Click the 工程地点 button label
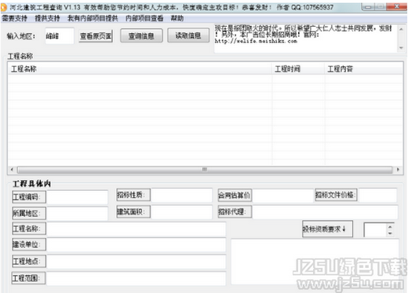Viewport: 408px width, 293px height. click(29, 262)
